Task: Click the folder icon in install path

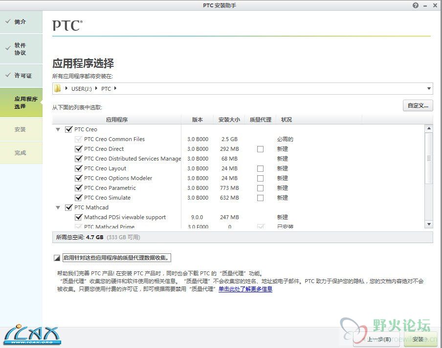Action: tap(58, 88)
